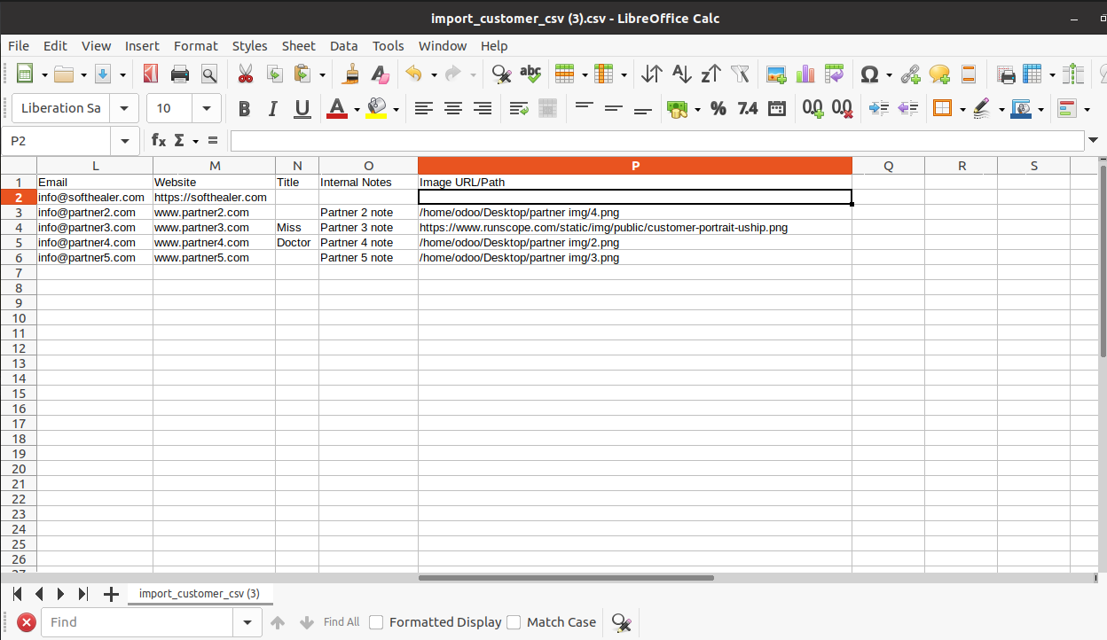Toggle the AutoFilter funnel icon

(x=740, y=74)
